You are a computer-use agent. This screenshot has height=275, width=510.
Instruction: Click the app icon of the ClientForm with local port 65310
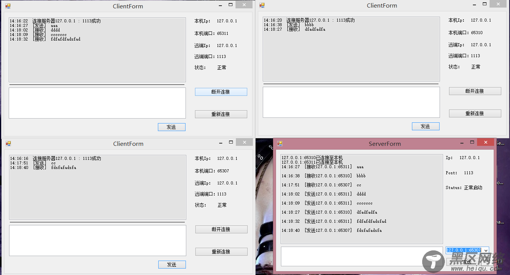262,5
